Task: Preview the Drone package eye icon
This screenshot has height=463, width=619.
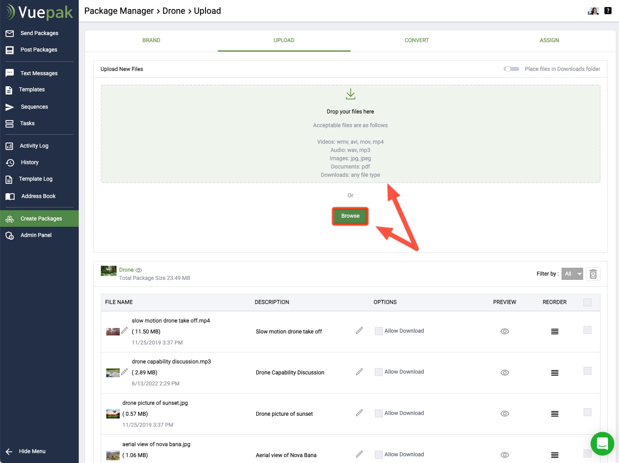Action: (139, 270)
